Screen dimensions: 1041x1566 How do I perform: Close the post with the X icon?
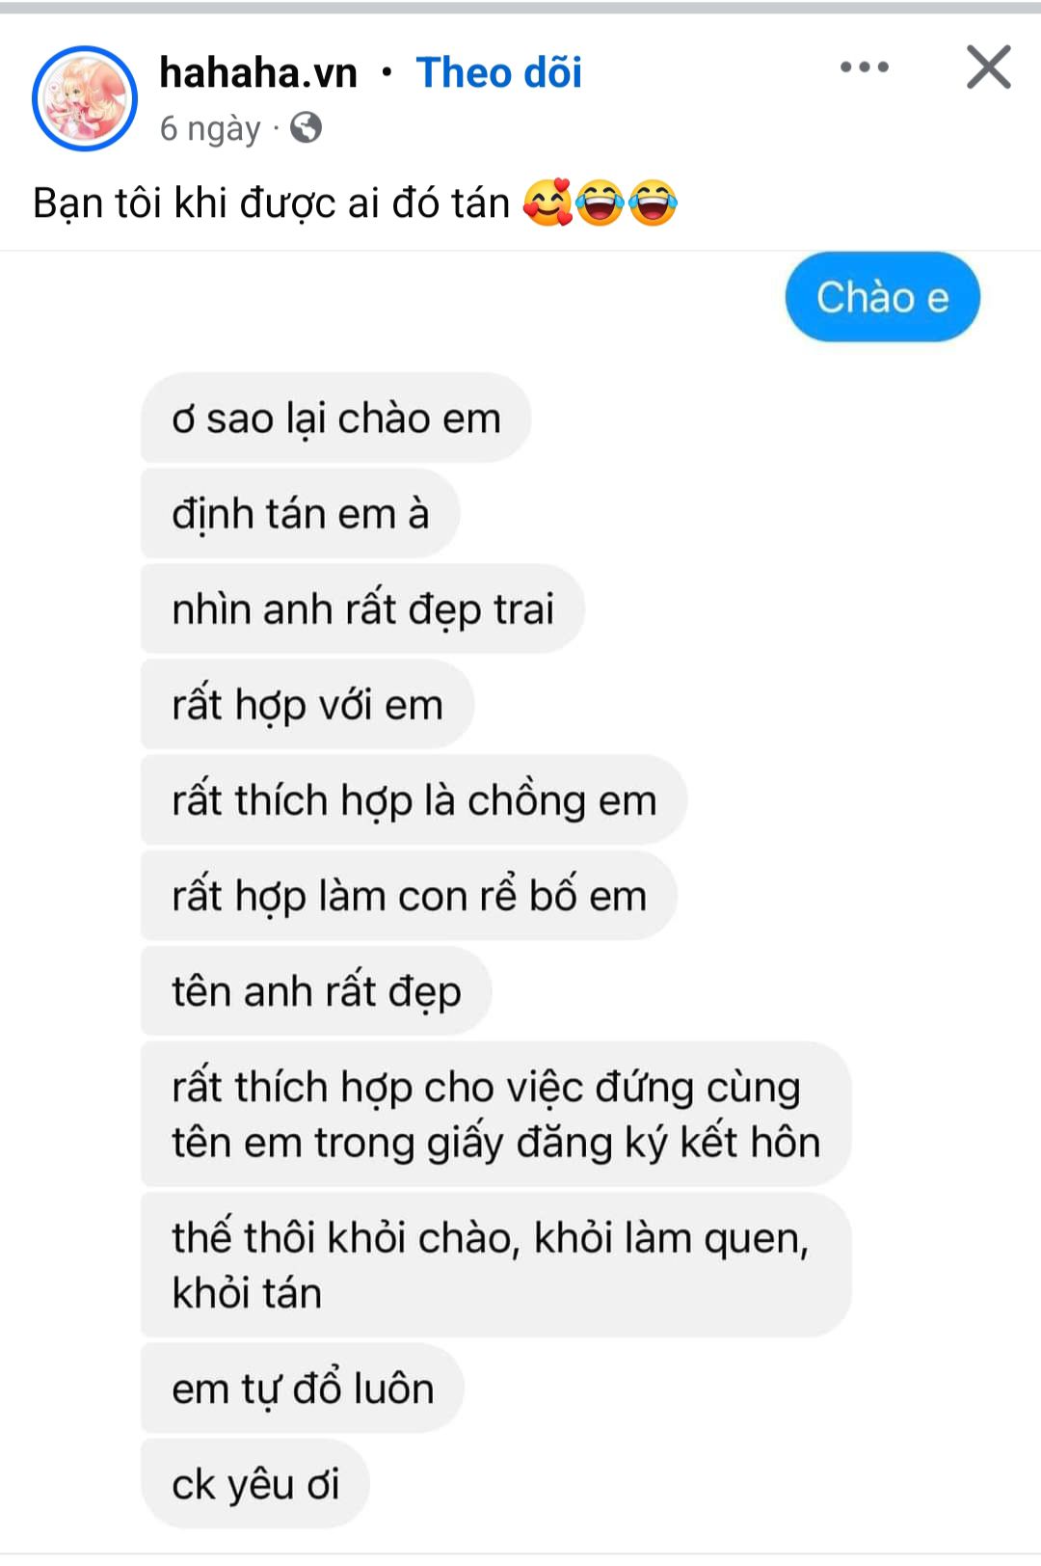989,67
